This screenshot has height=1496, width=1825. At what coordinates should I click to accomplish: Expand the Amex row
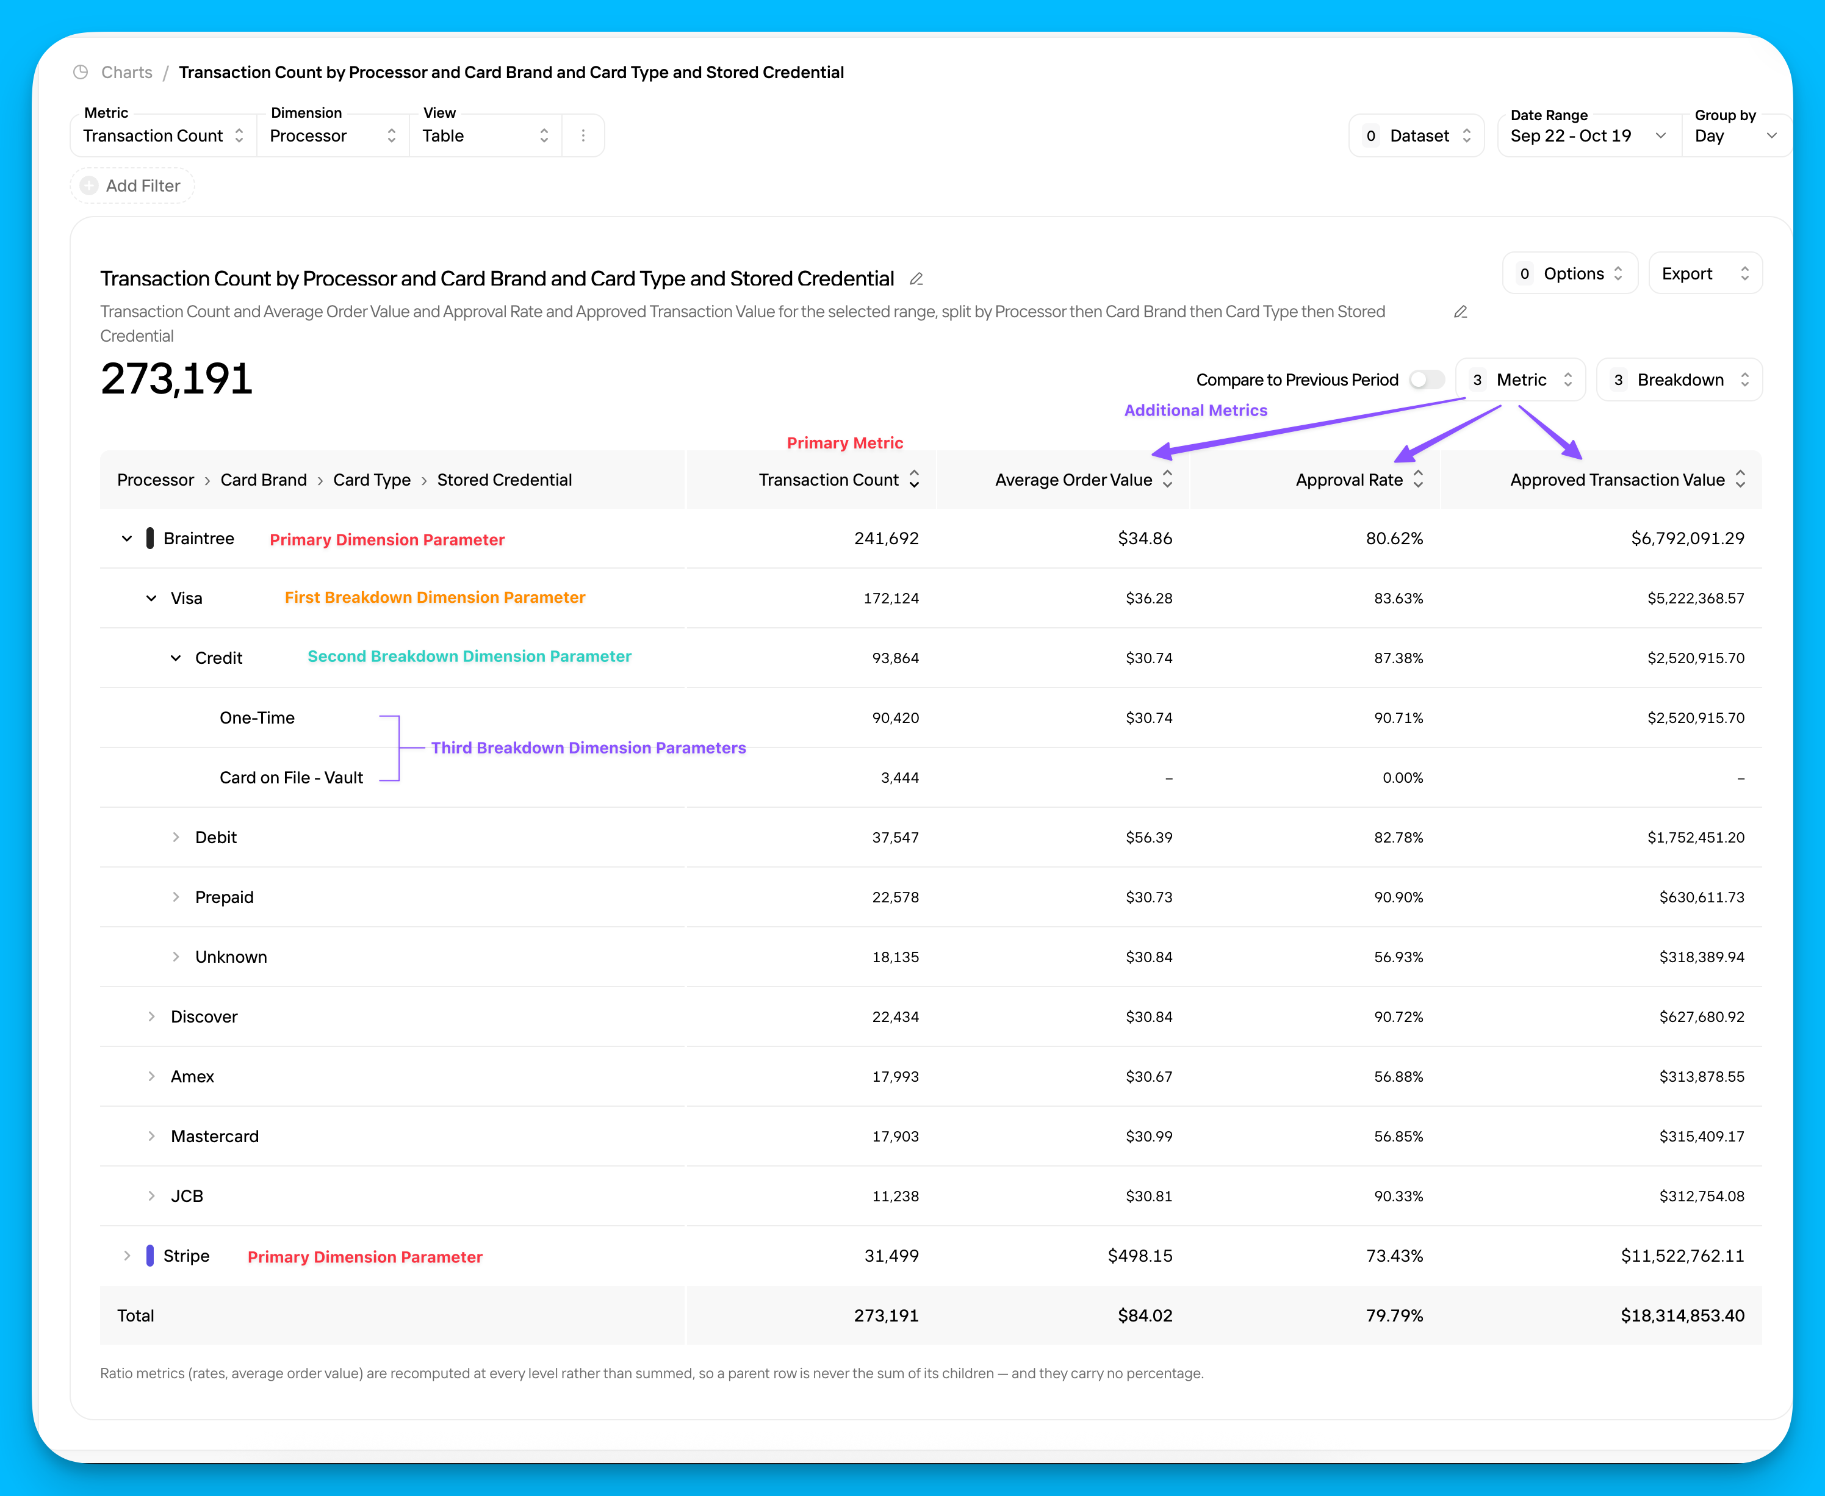(152, 1076)
